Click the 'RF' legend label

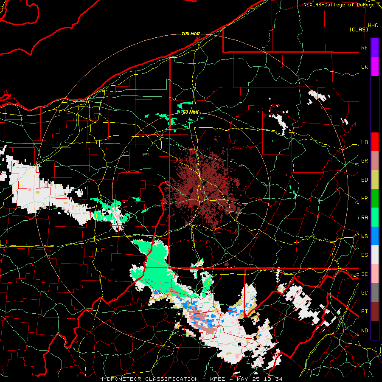(364, 48)
